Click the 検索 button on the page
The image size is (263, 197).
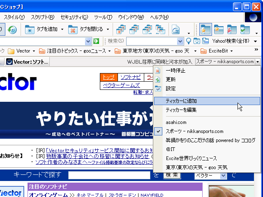[172, 175]
